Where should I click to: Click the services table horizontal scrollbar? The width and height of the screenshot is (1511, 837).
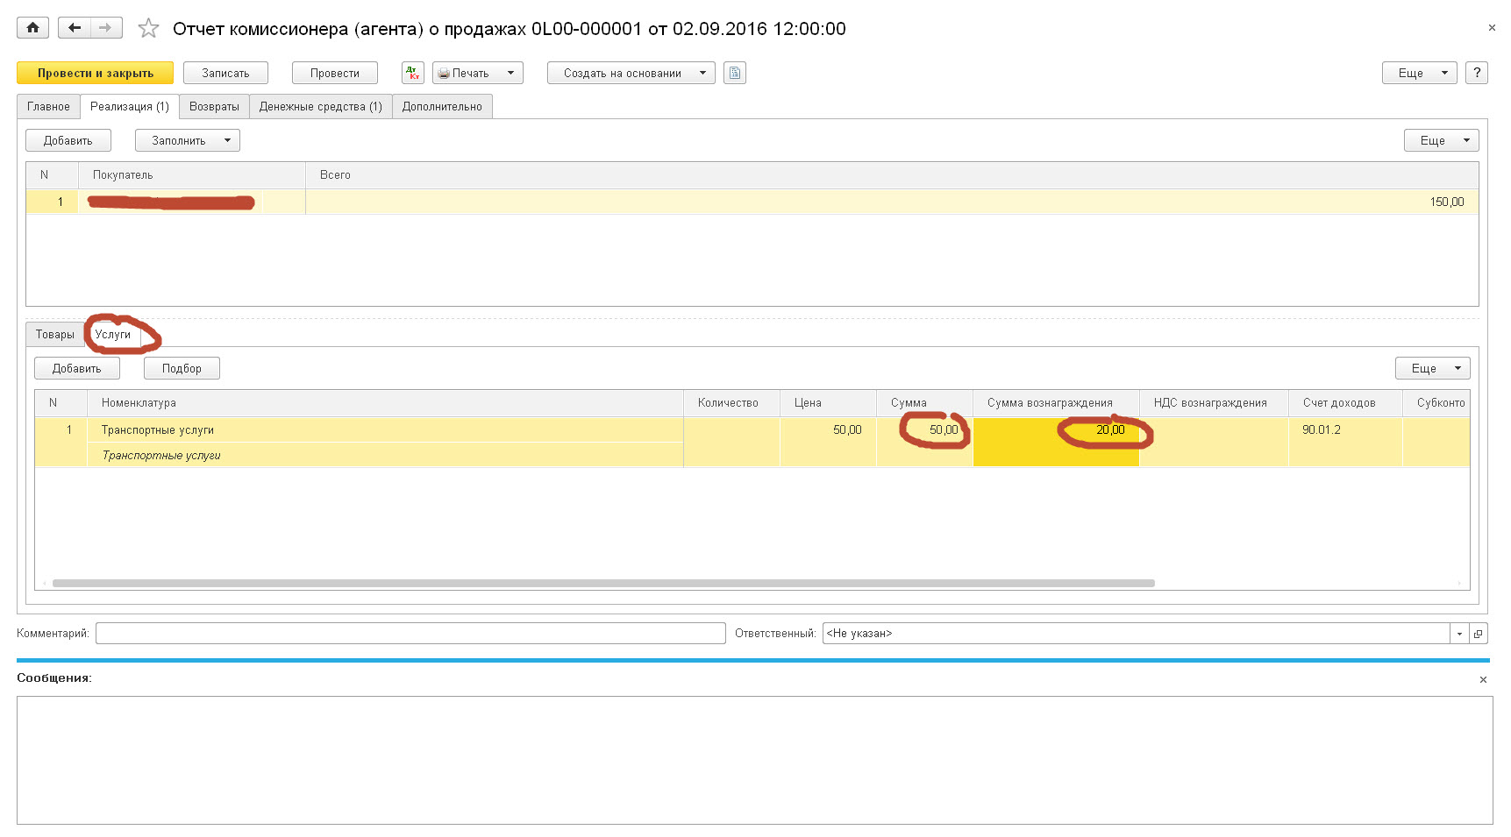602,583
